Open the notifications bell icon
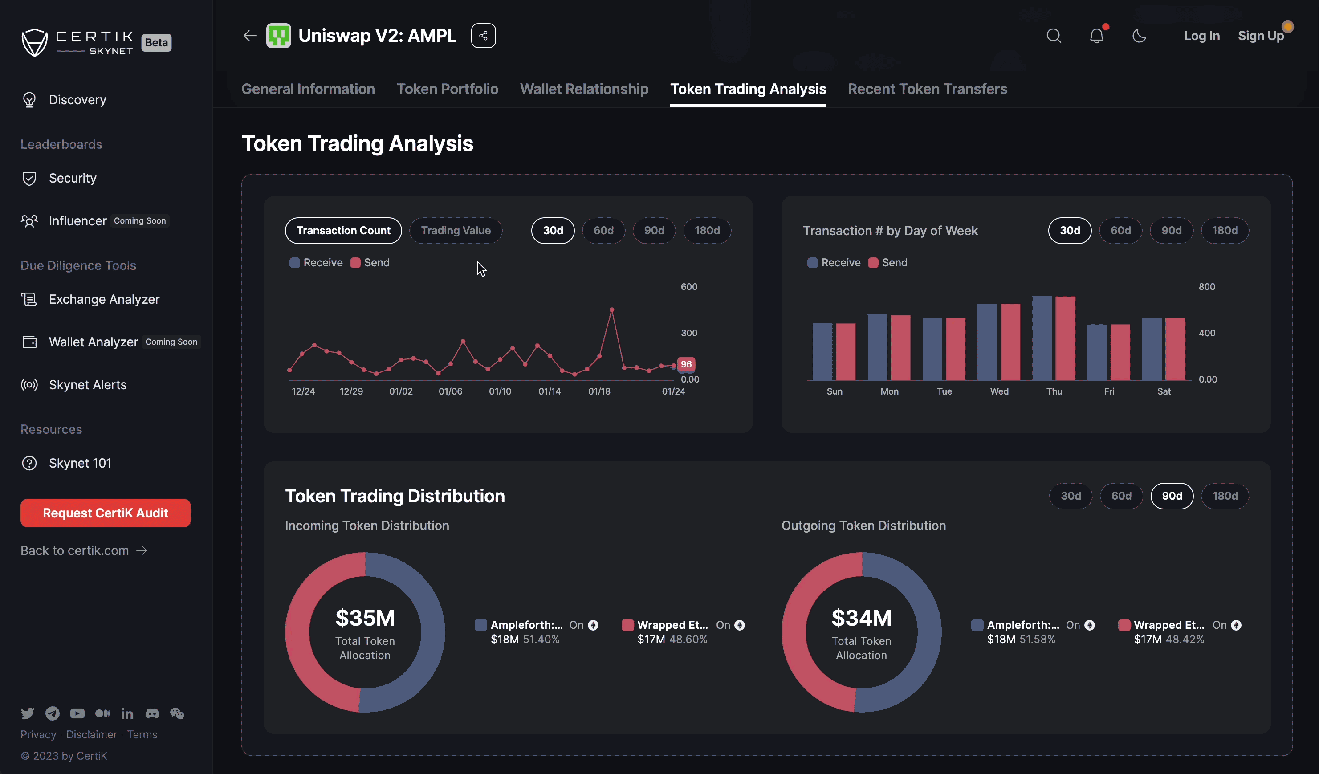The width and height of the screenshot is (1319, 774). pyautogui.click(x=1096, y=36)
